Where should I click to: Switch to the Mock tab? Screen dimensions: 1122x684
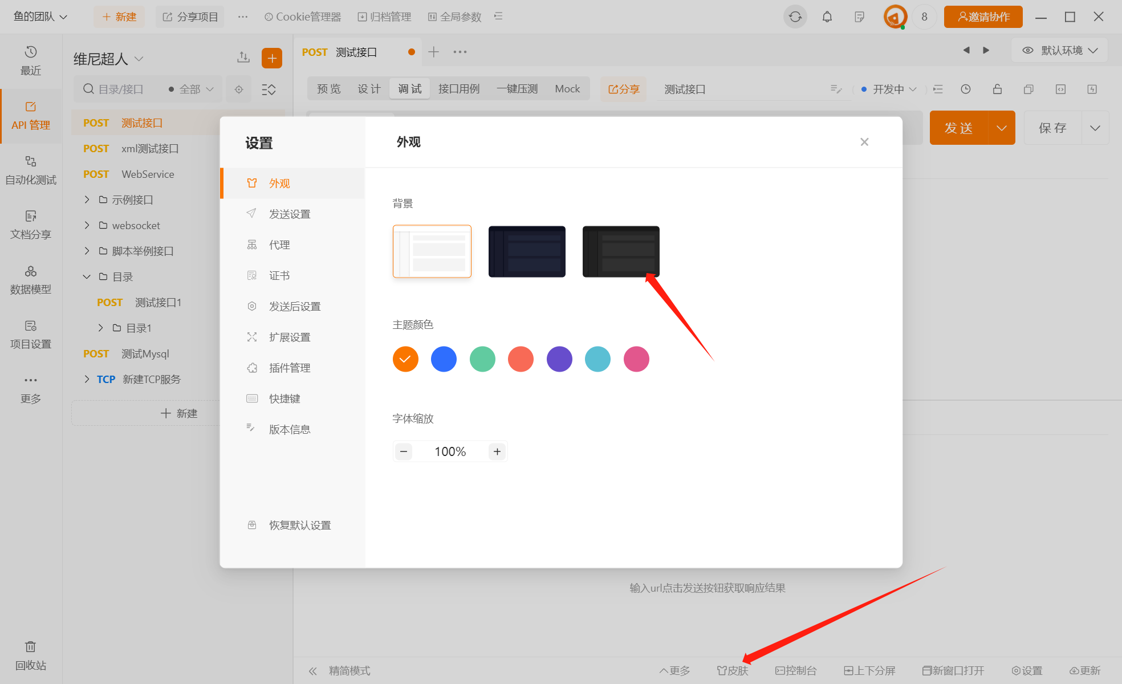(x=567, y=89)
